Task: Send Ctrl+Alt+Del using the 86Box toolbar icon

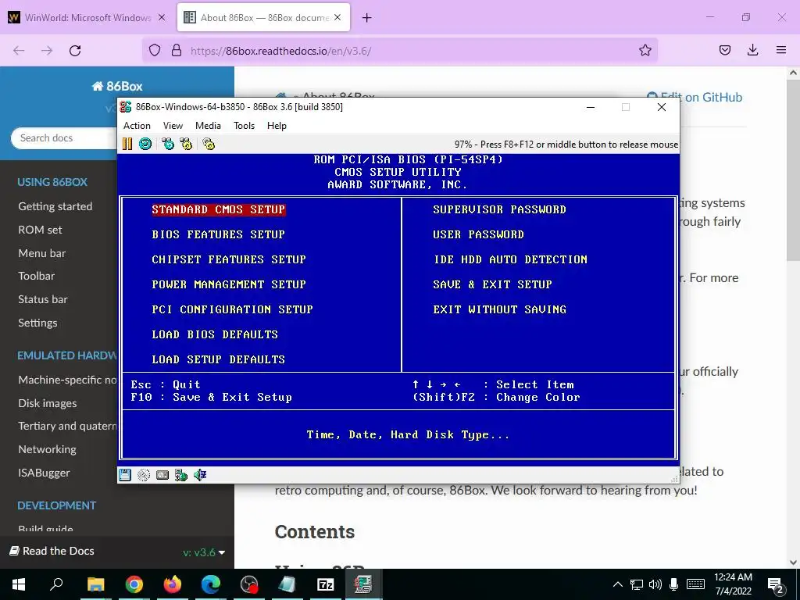Action: [168, 144]
